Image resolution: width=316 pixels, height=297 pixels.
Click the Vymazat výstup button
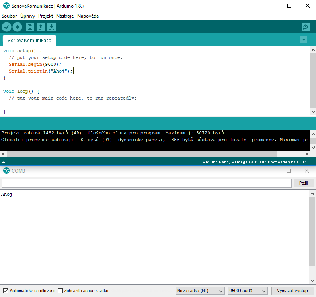[x=293, y=291]
